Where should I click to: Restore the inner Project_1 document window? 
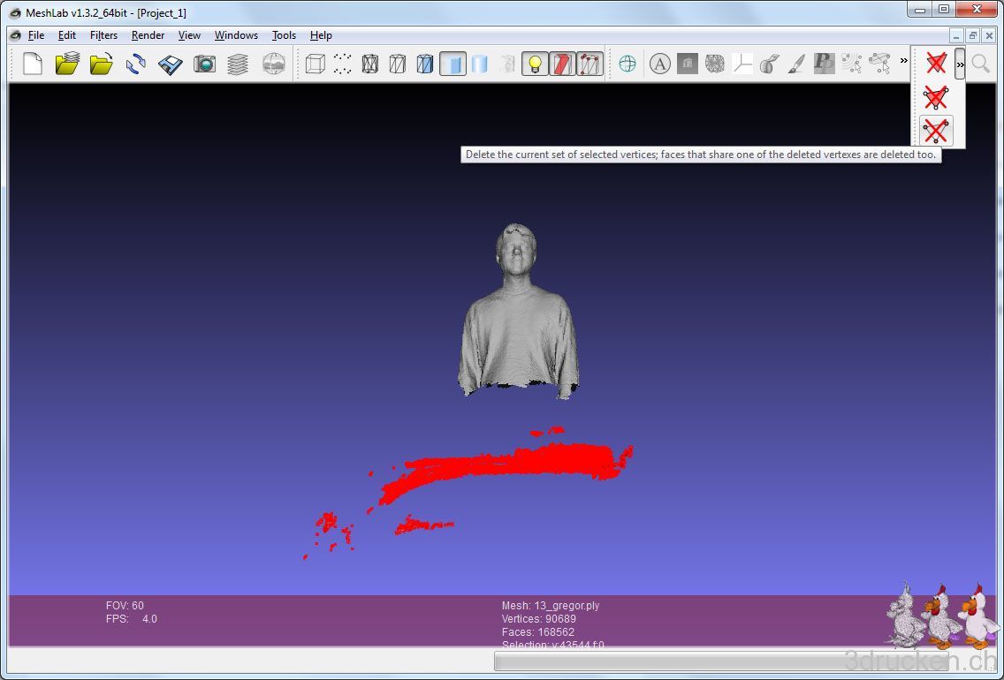pyautogui.click(x=972, y=36)
